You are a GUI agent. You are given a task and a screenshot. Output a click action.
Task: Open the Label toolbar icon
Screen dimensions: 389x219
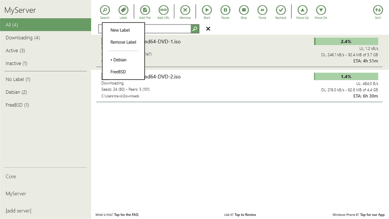click(123, 10)
